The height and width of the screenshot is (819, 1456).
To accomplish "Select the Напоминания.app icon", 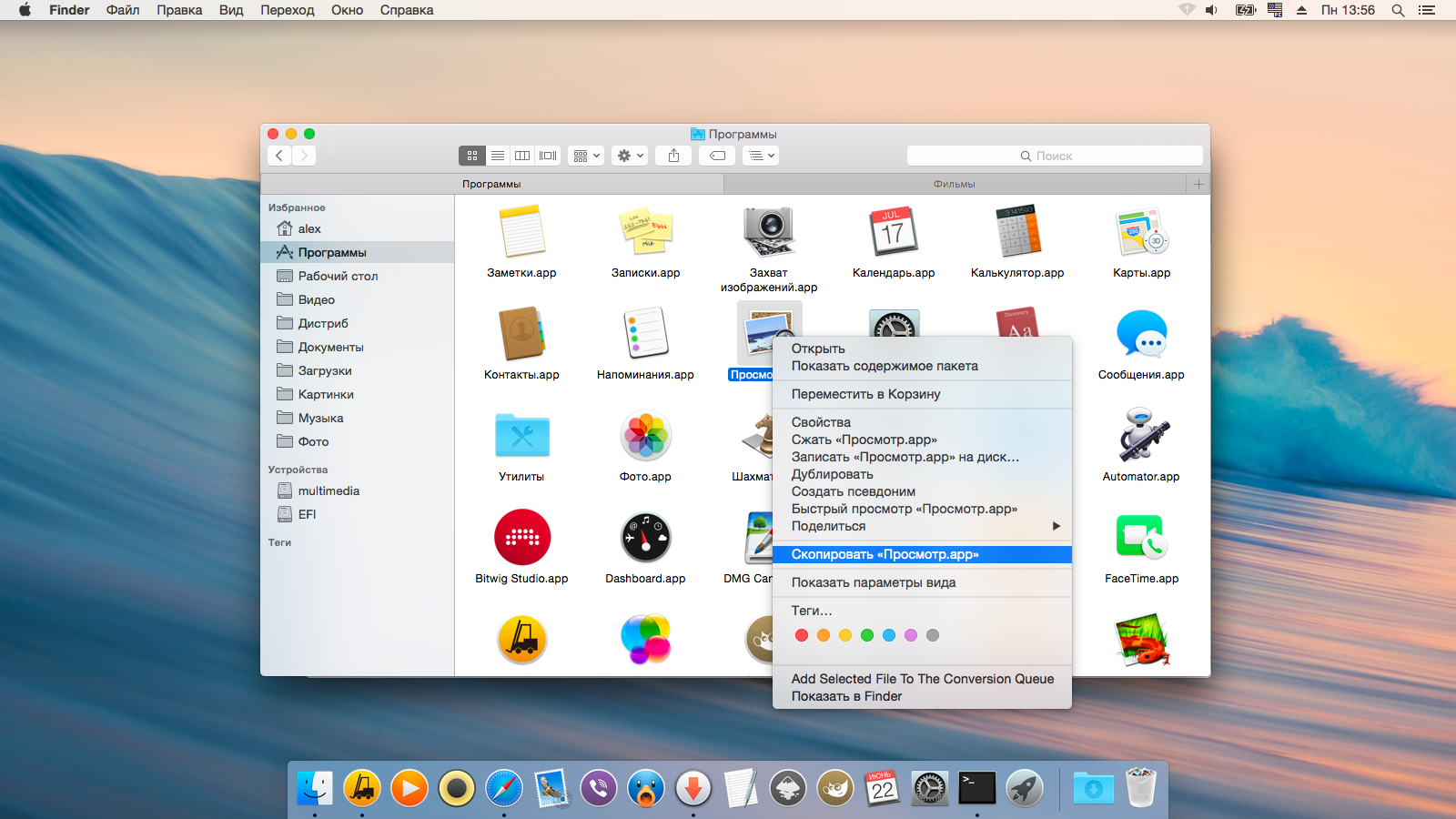I will point(645,333).
